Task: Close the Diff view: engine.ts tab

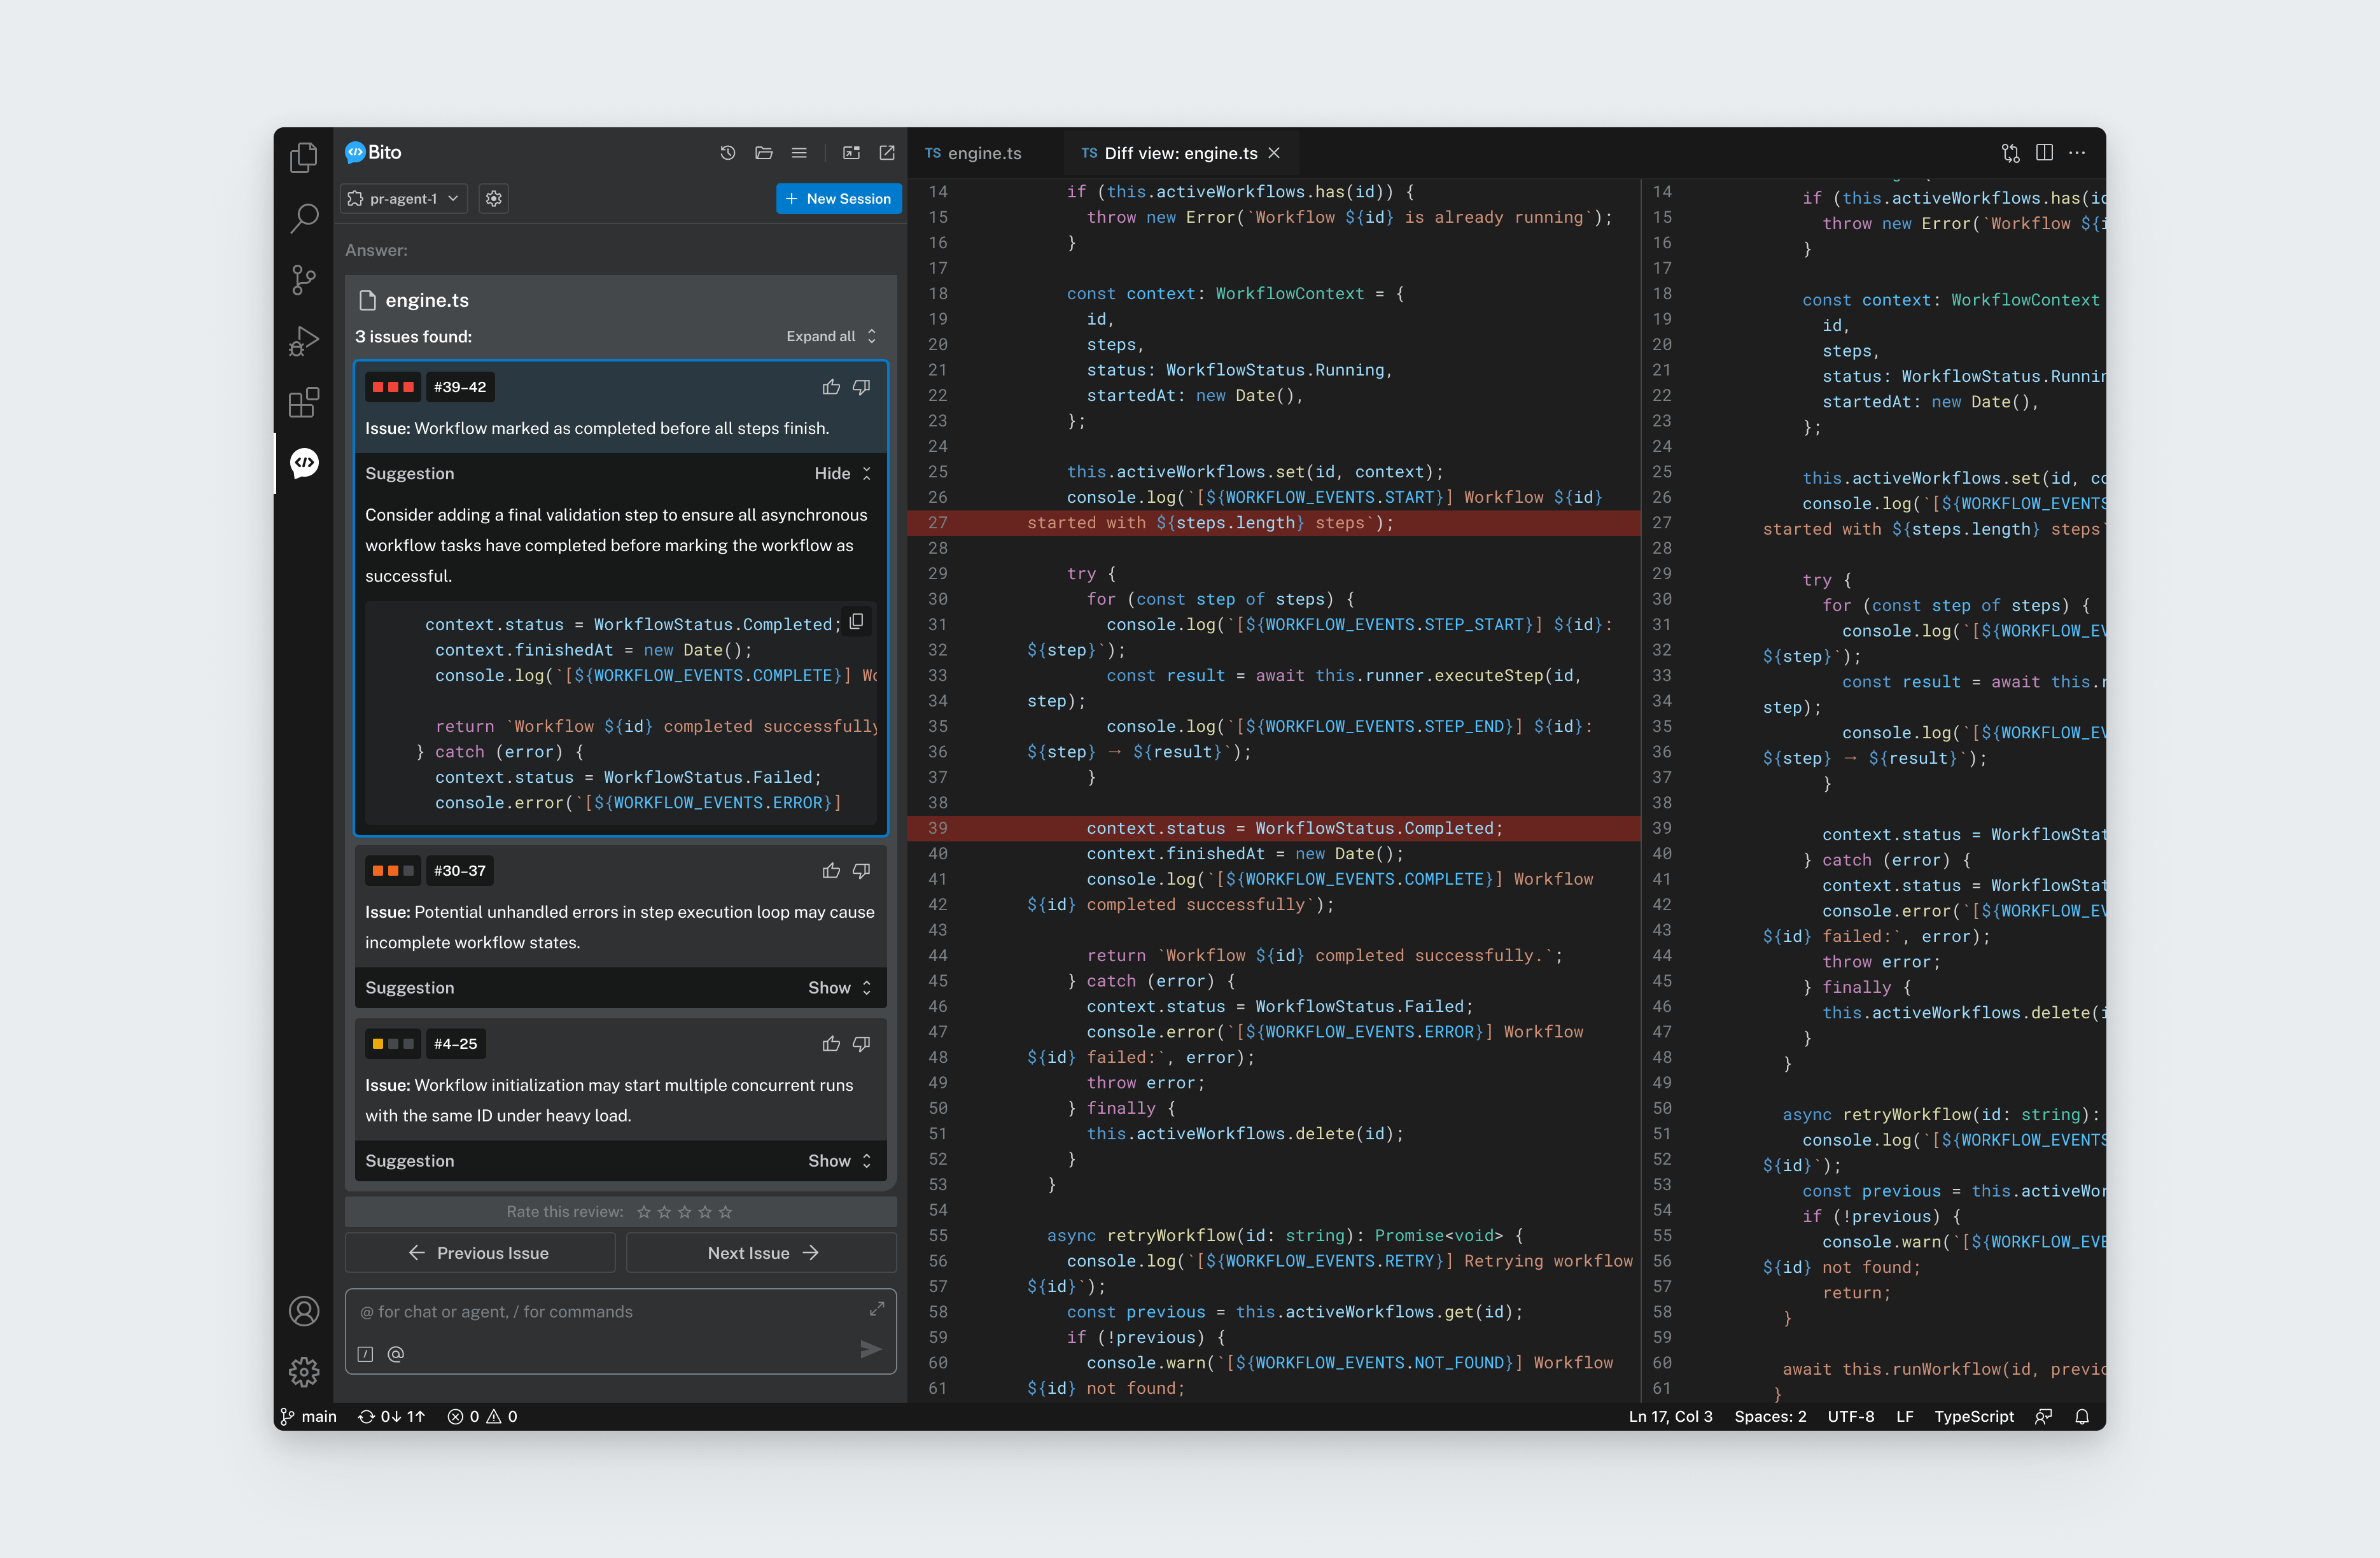Action: (1273, 153)
